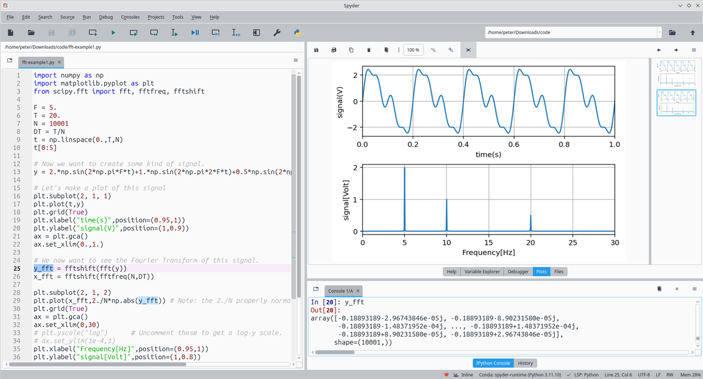Click the Debug file play-pause icon
703x379 pixels.
tap(195, 33)
